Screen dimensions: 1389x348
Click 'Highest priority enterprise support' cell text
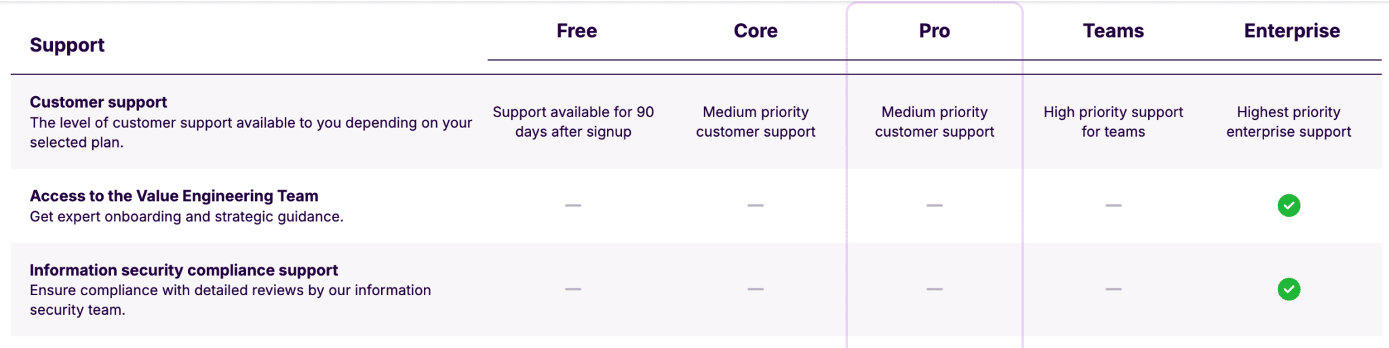click(1289, 122)
